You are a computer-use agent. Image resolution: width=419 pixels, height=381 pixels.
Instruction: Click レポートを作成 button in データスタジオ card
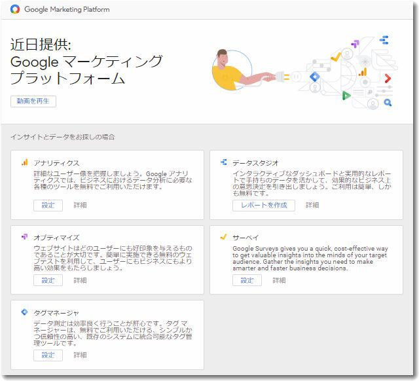point(264,205)
